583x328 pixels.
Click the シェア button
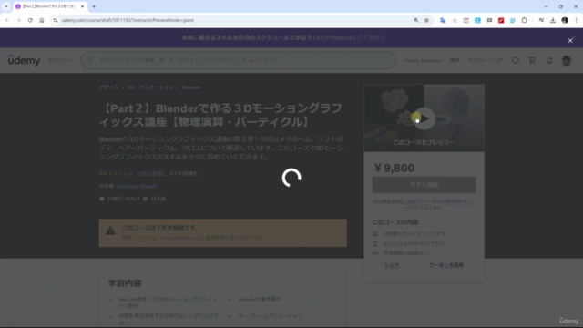pos(392,265)
